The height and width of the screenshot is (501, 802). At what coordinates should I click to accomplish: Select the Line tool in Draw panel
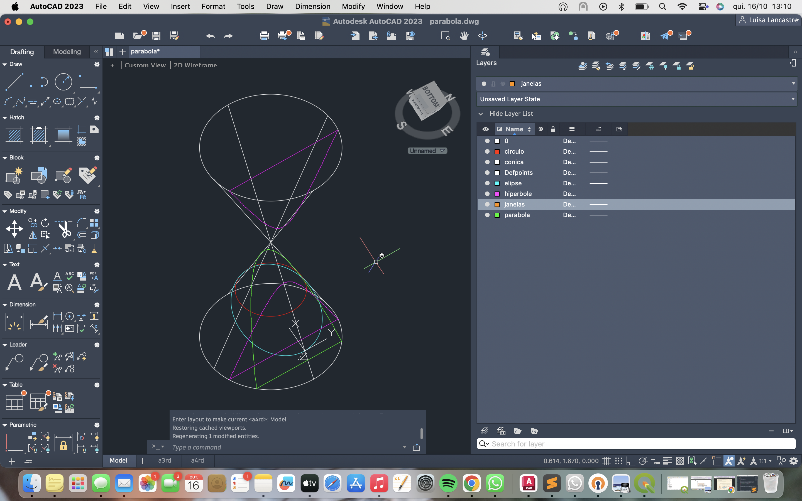click(x=14, y=82)
